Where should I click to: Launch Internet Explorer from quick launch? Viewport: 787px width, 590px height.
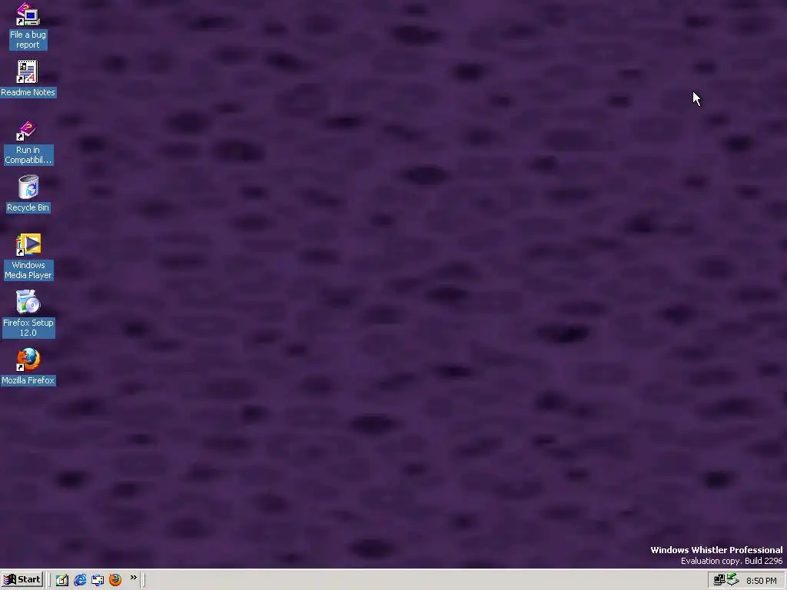[80, 580]
